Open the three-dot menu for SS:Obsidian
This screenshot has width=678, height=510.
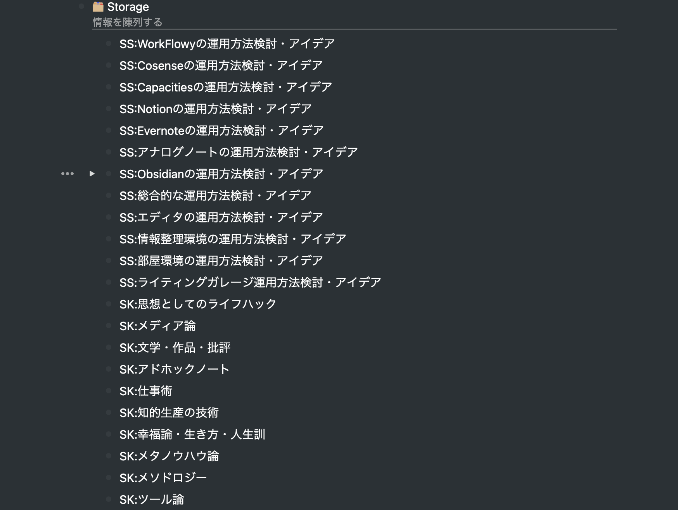pos(68,174)
